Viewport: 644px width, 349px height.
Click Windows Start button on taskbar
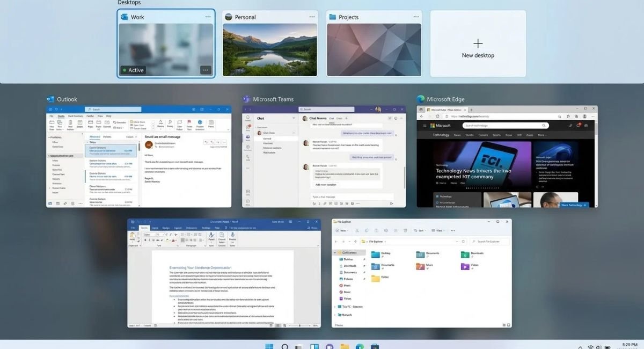point(269,346)
